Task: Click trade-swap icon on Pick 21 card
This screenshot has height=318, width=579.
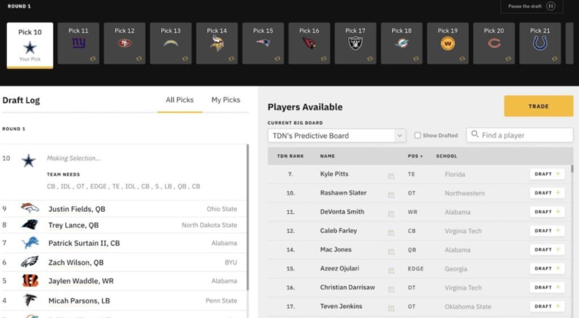Action: tap(554, 59)
